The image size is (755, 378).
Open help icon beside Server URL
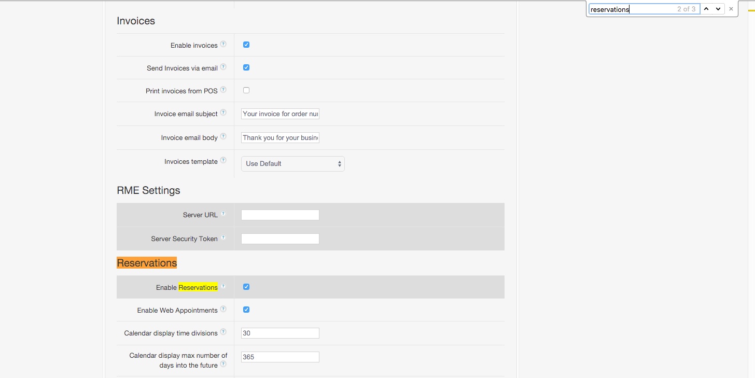click(223, 214)
